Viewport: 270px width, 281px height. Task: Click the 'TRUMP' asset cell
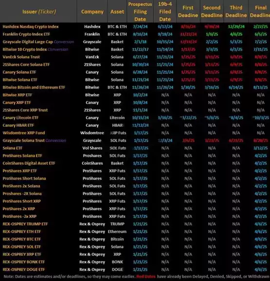117,224
